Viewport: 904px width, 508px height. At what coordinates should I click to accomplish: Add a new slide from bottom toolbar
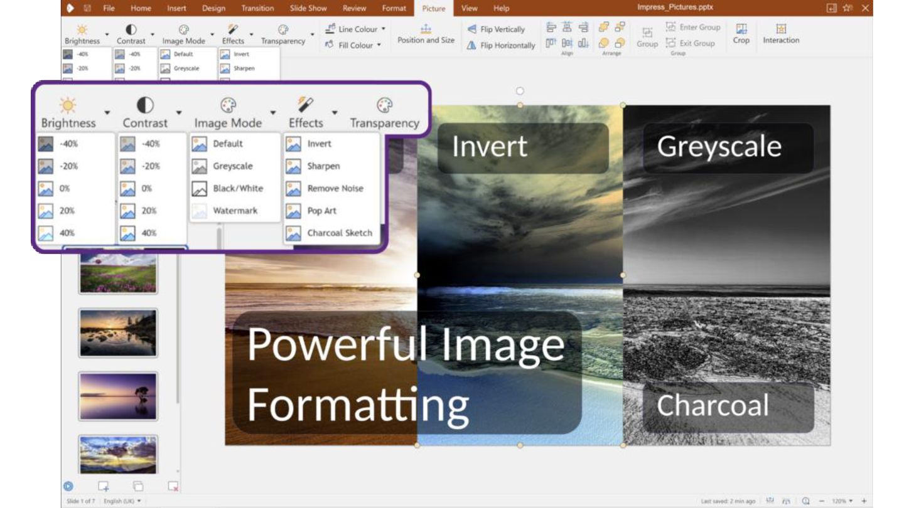104,486
